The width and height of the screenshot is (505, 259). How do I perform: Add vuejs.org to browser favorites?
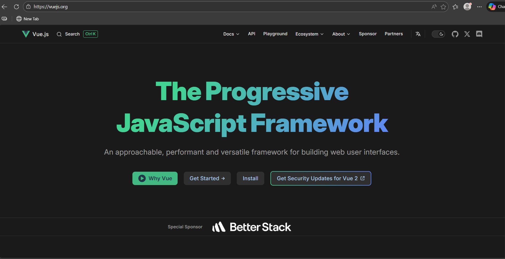point(443,6)
